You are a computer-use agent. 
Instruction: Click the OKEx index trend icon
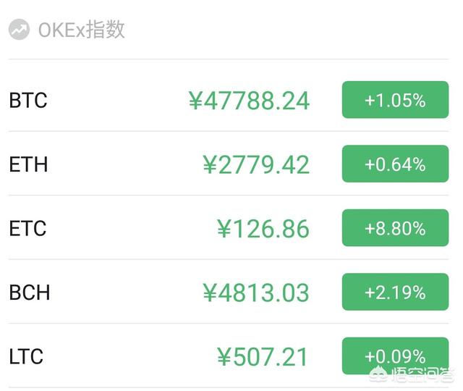[20, 30]
